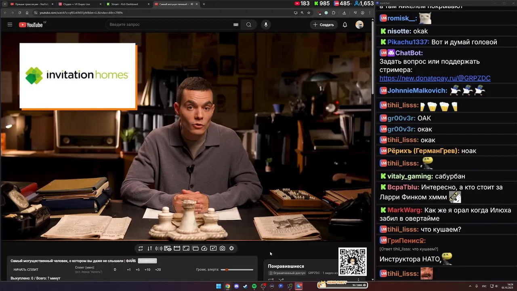Click the РУС language indicator
The image size is (517, 291).
point(484,286)
